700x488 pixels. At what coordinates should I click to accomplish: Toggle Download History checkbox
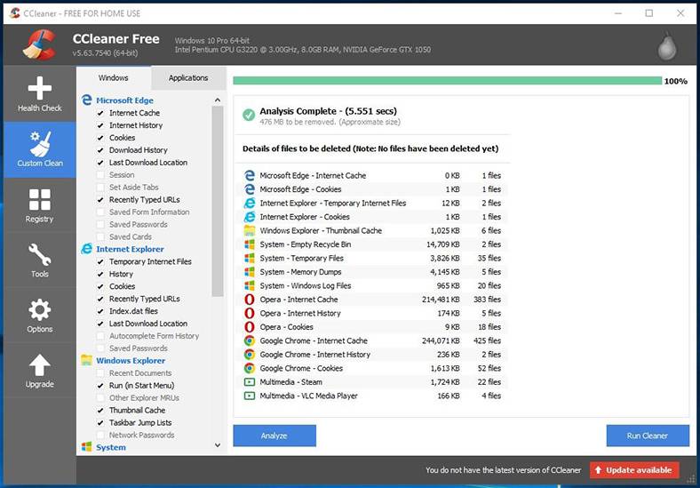click(100, 150)
